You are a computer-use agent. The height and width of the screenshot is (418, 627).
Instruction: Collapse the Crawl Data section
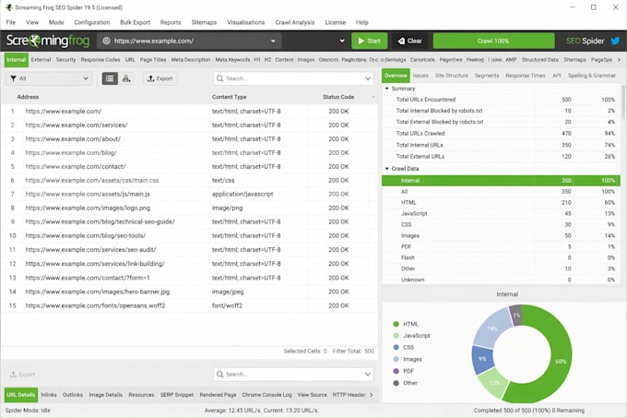[x=386, y=169]
